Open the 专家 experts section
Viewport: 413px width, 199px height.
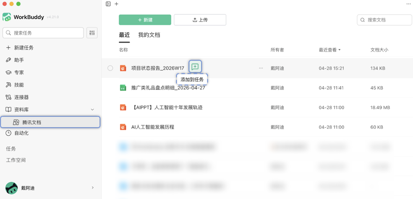pos(19,72)
